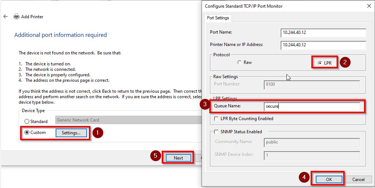Click the printer icon beside Add Printer
Image resolution: width=375 pixels, height=188 pixels.
pyautogui.click(x=16, y=17)
